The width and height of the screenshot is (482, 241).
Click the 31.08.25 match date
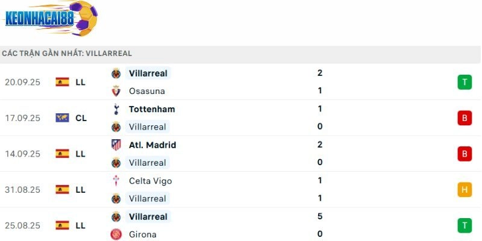tap(22, 190)
